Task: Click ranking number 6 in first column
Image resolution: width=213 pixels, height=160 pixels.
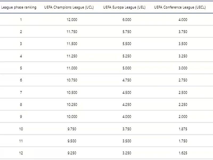Action: [x=21, y=80]
